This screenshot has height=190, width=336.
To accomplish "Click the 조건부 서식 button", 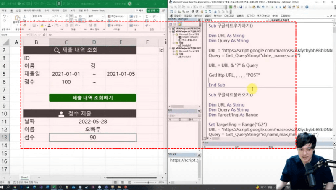I will point(116,16).
